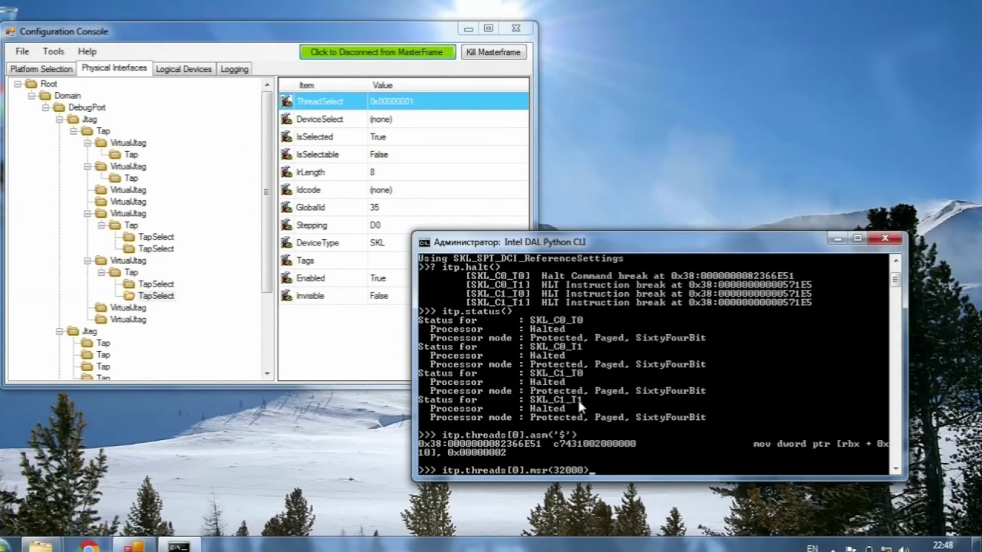
Task: Select the Physical Interfaces tab
Action: tap(114, 67)
